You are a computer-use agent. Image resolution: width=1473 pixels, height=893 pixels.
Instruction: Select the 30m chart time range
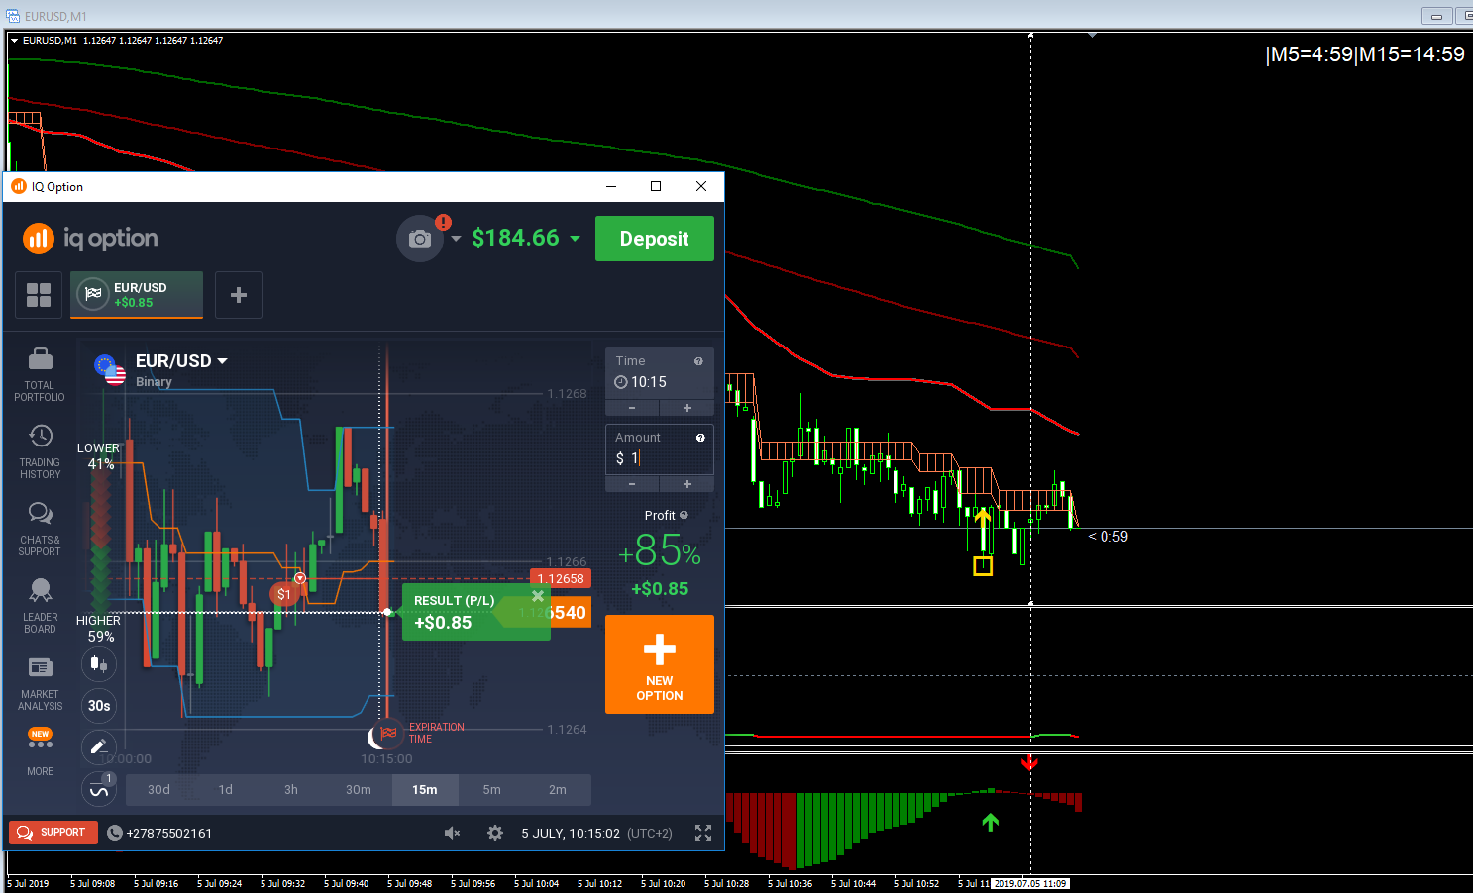coord(359,790)
